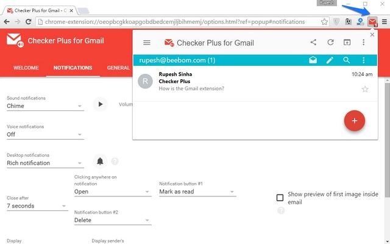
Task: Click the 10:24 am timestamp
Action: tap(362, 74)
